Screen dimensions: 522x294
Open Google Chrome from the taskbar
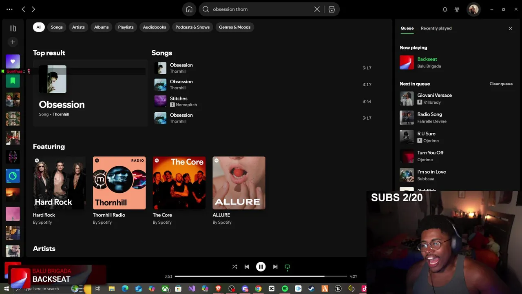click(x=258, y=289)
